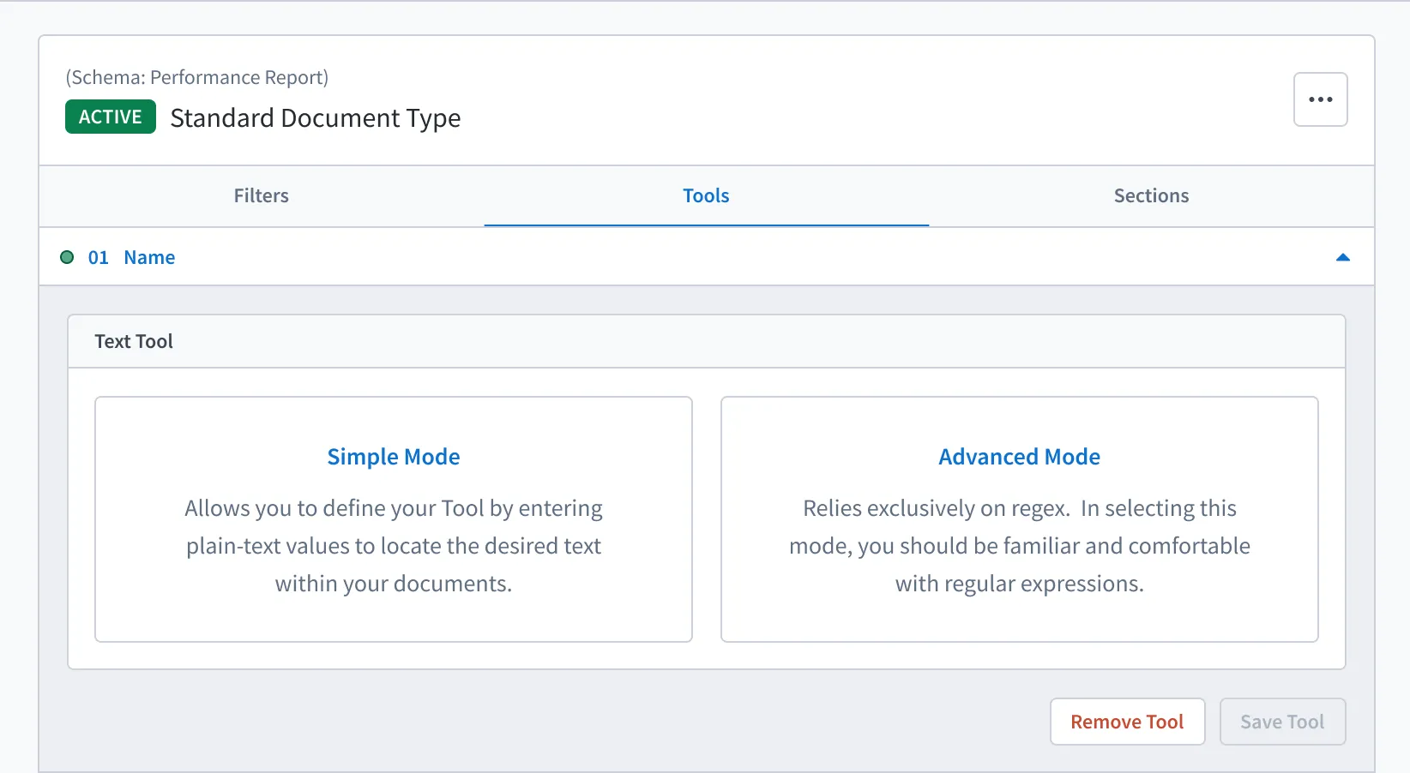Screen dimensions: 1410x773
Task: Choose the Simple Mode card
Action: pyautogui.click(x=394, y=518)
